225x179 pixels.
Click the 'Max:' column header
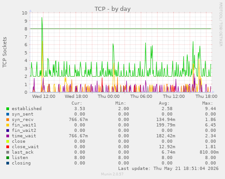pos(207,103)
